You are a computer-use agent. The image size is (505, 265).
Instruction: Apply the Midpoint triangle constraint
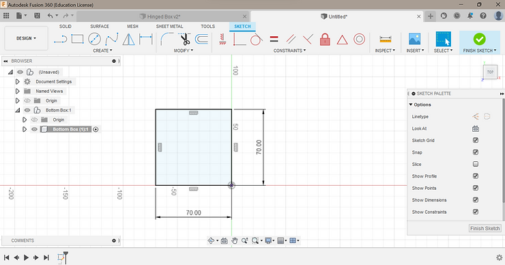click(342, 40)
